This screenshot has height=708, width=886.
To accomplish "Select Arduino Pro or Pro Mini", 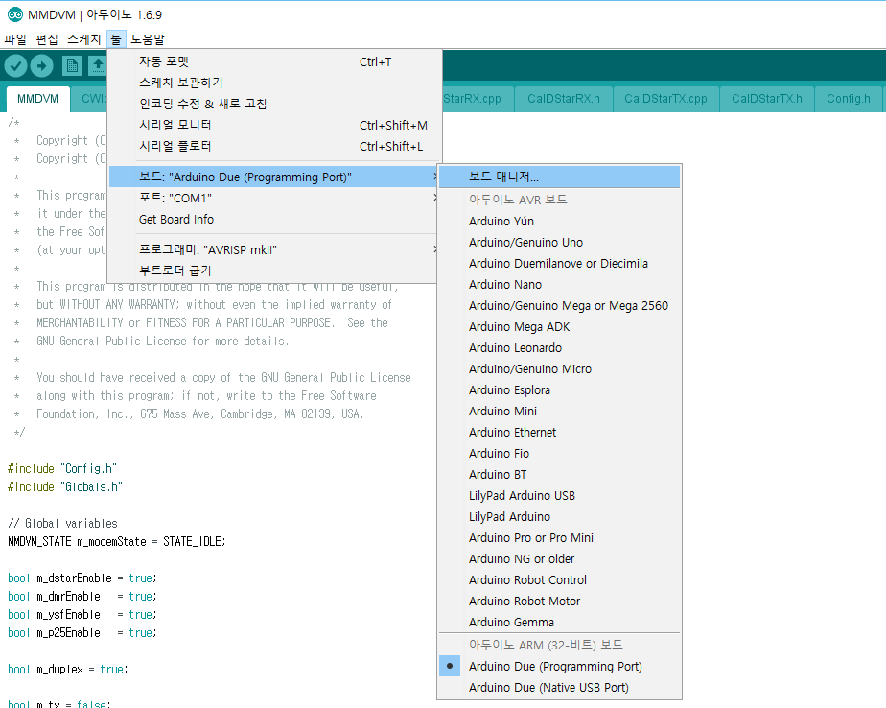I will tap(559, 538).
